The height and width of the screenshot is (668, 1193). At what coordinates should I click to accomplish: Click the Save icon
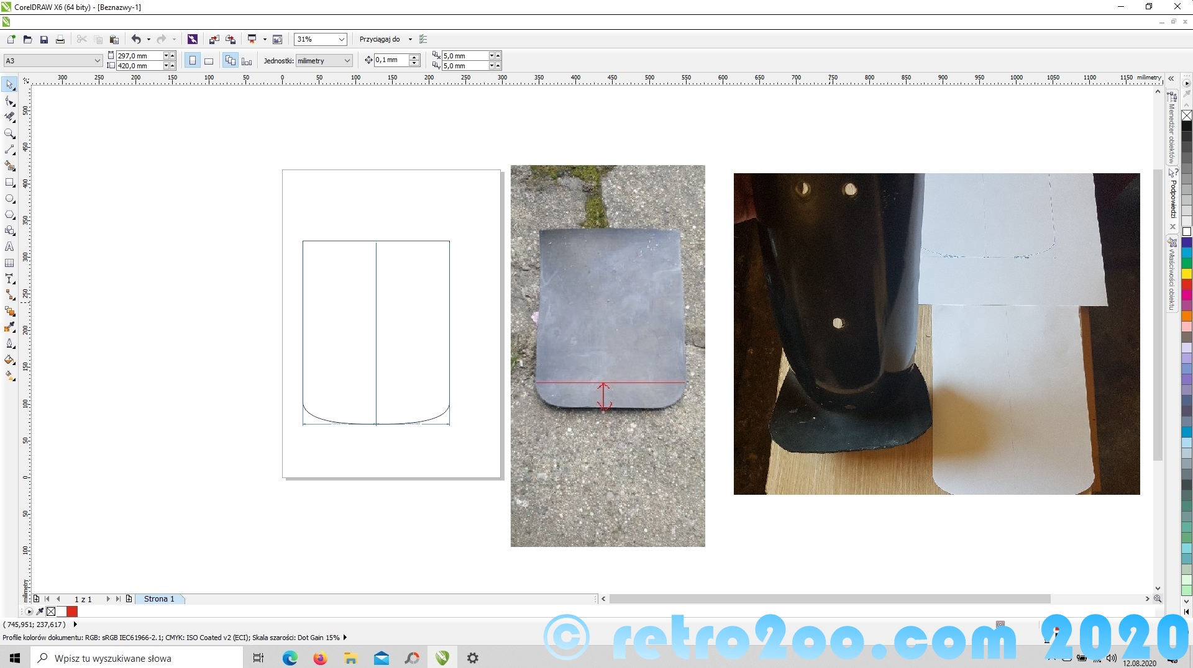tap(44, 39)
